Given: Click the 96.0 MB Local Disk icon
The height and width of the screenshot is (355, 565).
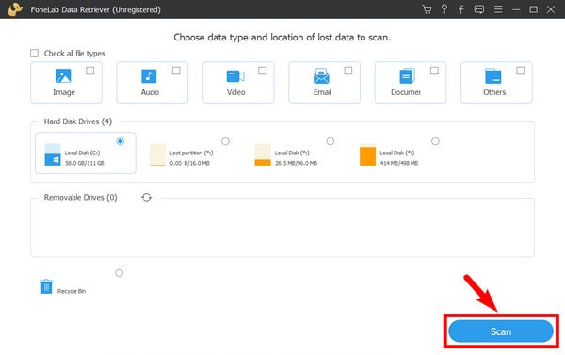Looking at the screenshot, I should pyautogui.click(x=263, y=154).
